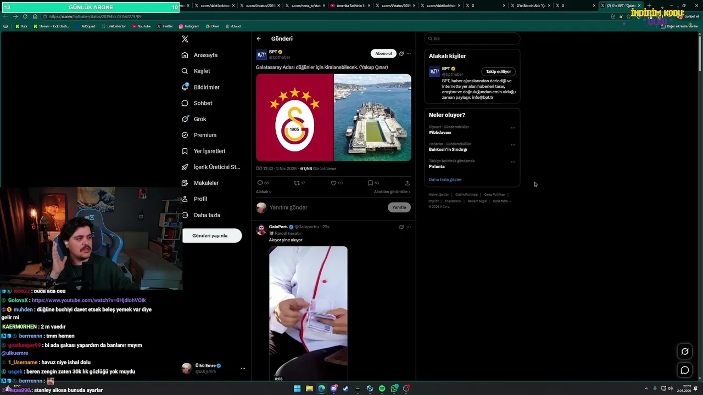Image resolution: width=703 pixels, height=395 pixels.
Task: Click Grok icon on GalaPort. reply
Action: tap(401, 227)
